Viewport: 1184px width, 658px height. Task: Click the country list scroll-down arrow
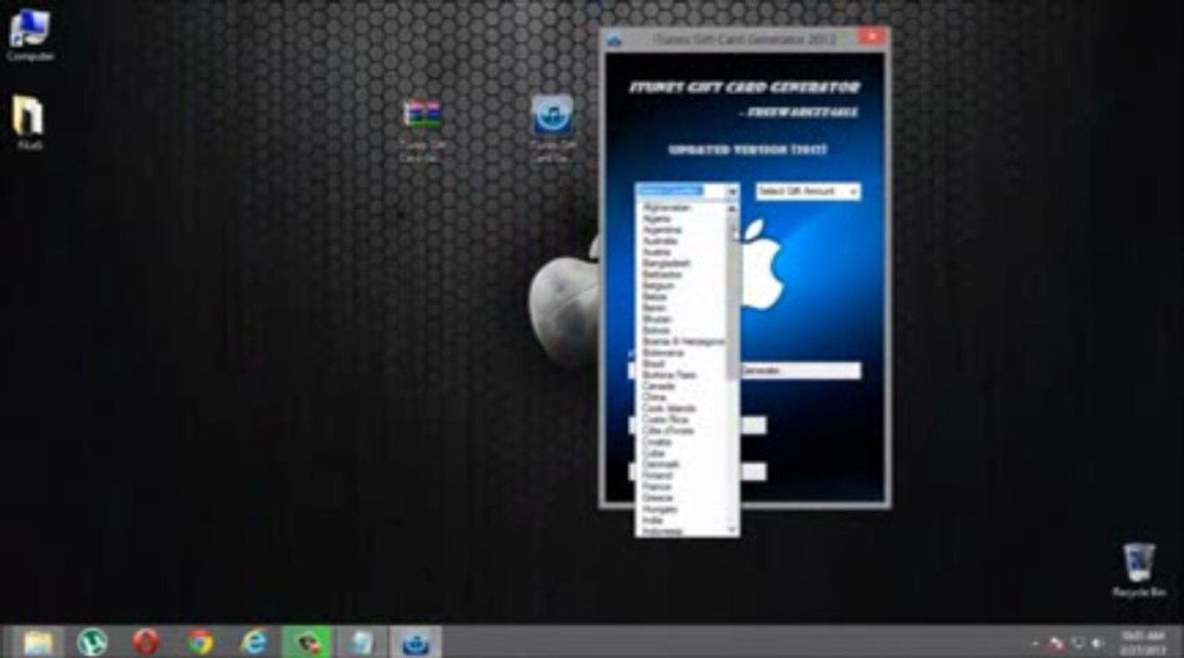tap(732, 530)
